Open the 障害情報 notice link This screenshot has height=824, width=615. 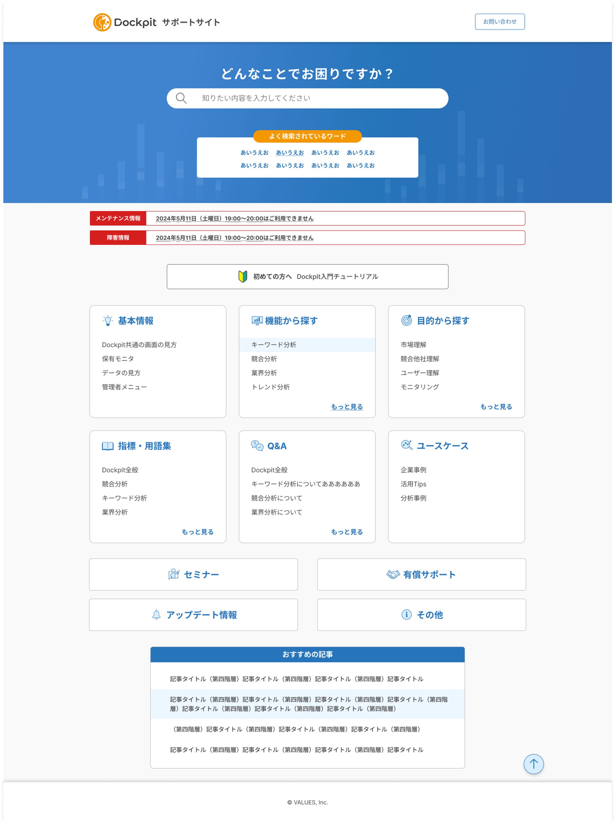pyautogui.click(x=235, y=238)
